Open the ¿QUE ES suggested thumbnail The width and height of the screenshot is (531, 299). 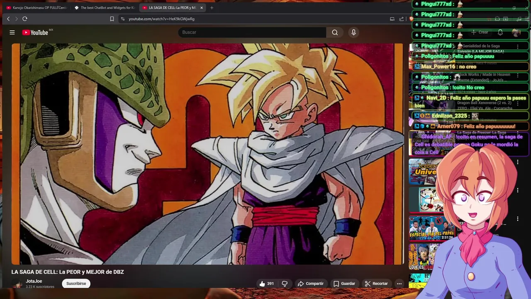[x=423, y=257]
